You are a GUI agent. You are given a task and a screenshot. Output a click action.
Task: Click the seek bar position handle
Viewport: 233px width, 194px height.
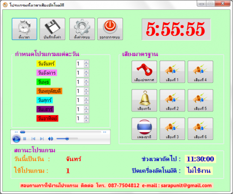[23, 132]
